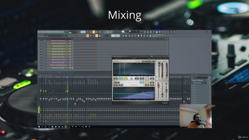The width and height of the screenshot is (249, 140).
Task: Click the 2:04 song time display
Action: [108, 32]
